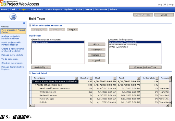Click the grid's vertical scroll up arrow
This screenshot has height=121, width=175.
tap(170, 78)
